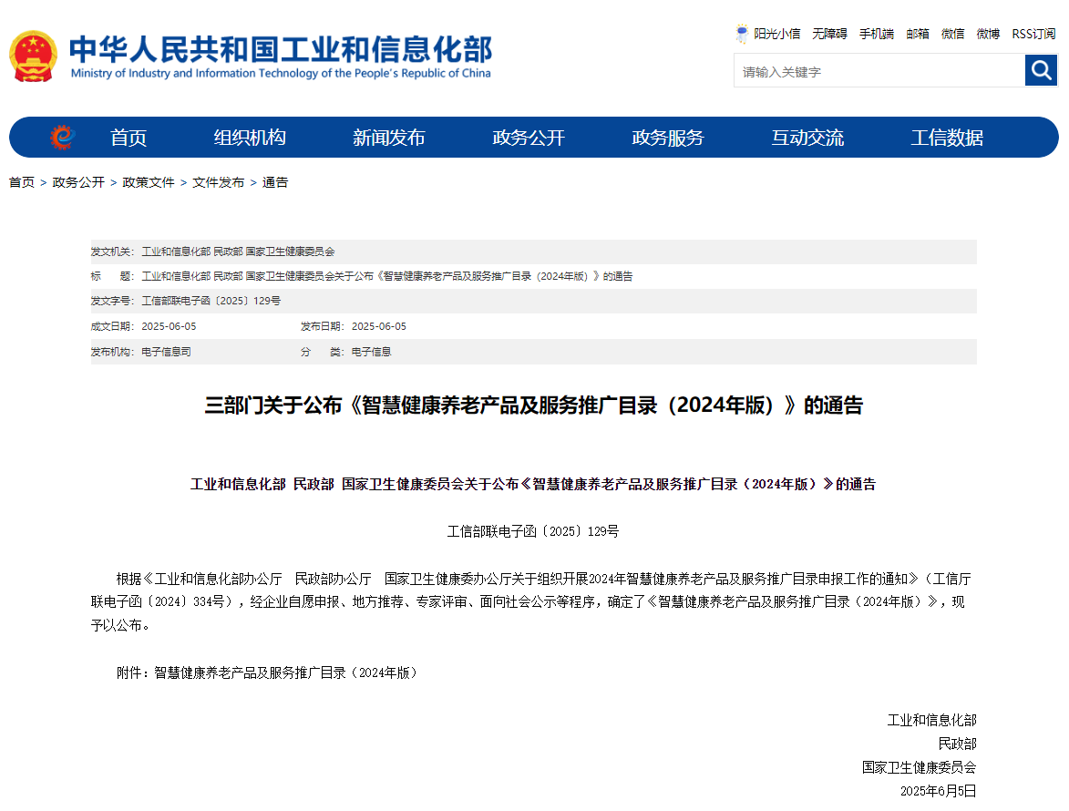1069x811 pixels.
Task: Open 工信数据 in the navigation bar
Action: (x=947, y=138)
